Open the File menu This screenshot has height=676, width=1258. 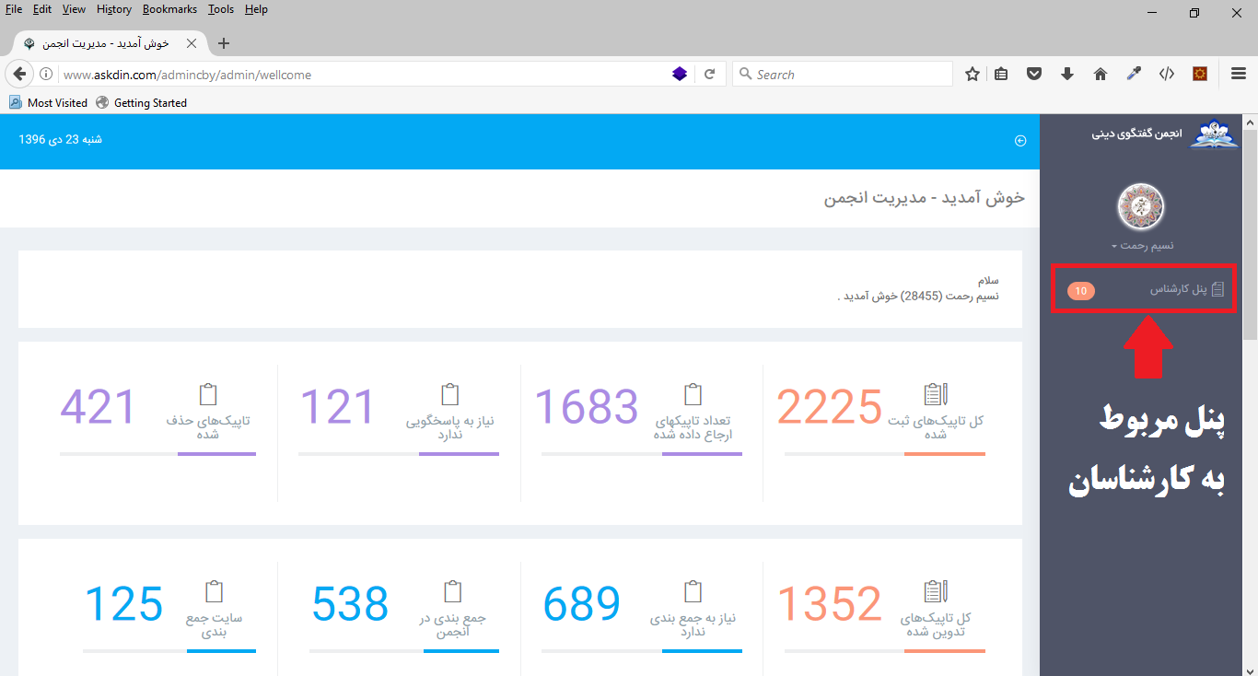[x=14, y=9]
